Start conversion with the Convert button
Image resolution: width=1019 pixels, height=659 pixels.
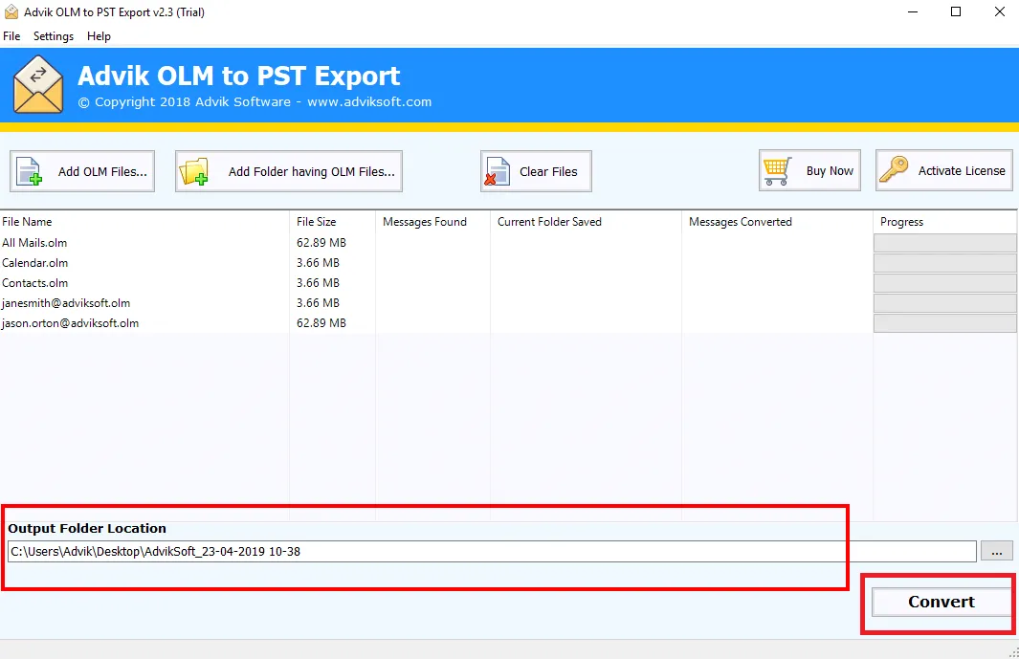(x=941, y=602)
